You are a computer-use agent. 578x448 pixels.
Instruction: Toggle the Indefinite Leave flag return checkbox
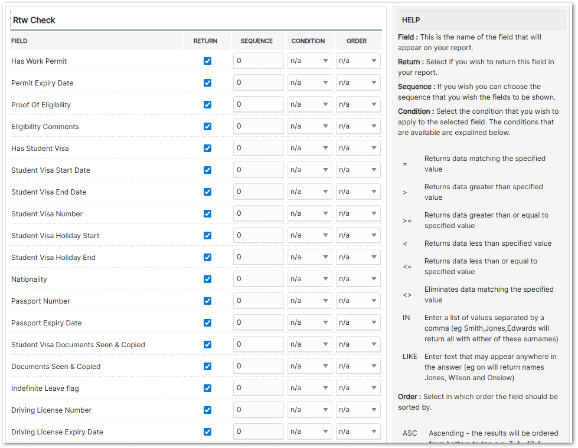click(x=207, y=388)
